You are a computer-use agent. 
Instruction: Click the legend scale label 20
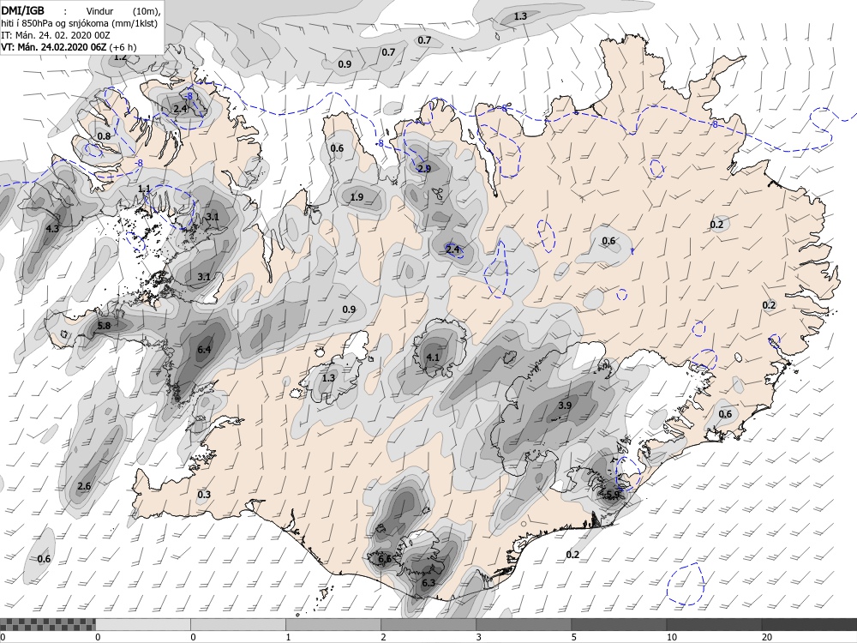click(x=767, y=637)
